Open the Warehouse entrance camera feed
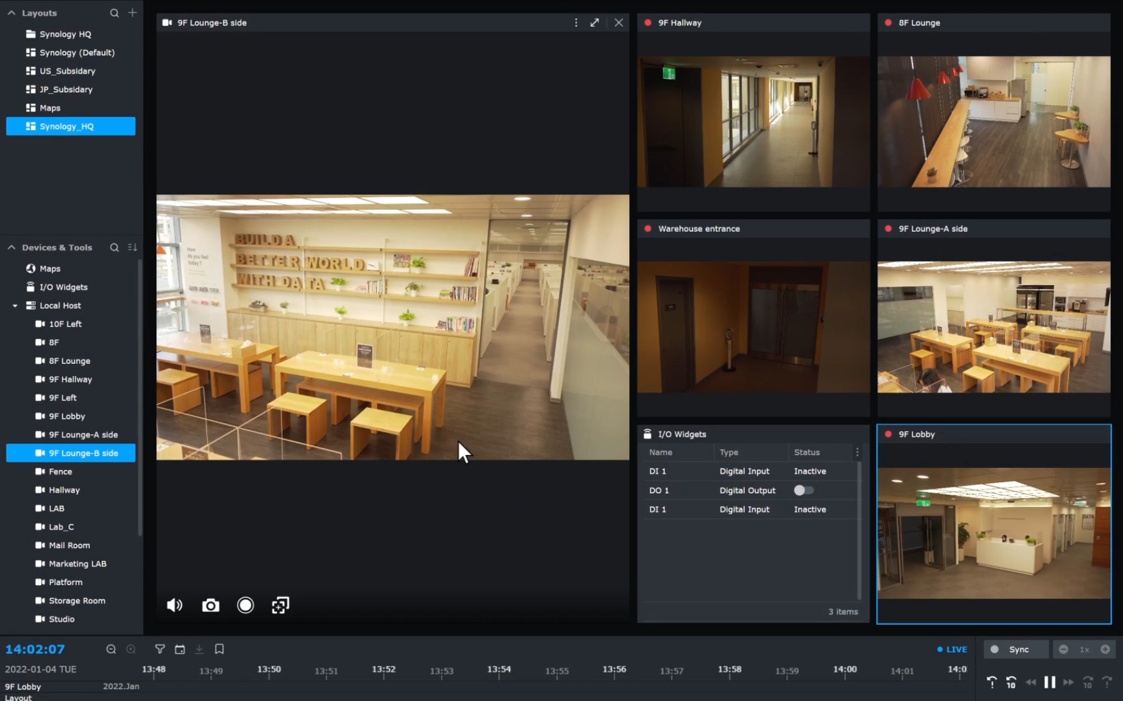The height and width of the screenshot is (701, 1123). point(753,327)
